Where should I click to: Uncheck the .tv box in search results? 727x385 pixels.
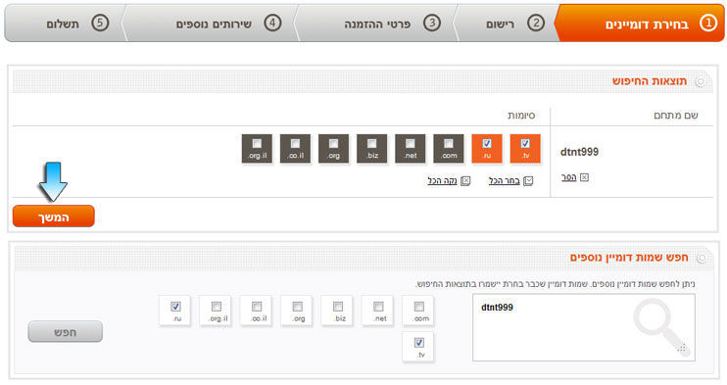525,143
